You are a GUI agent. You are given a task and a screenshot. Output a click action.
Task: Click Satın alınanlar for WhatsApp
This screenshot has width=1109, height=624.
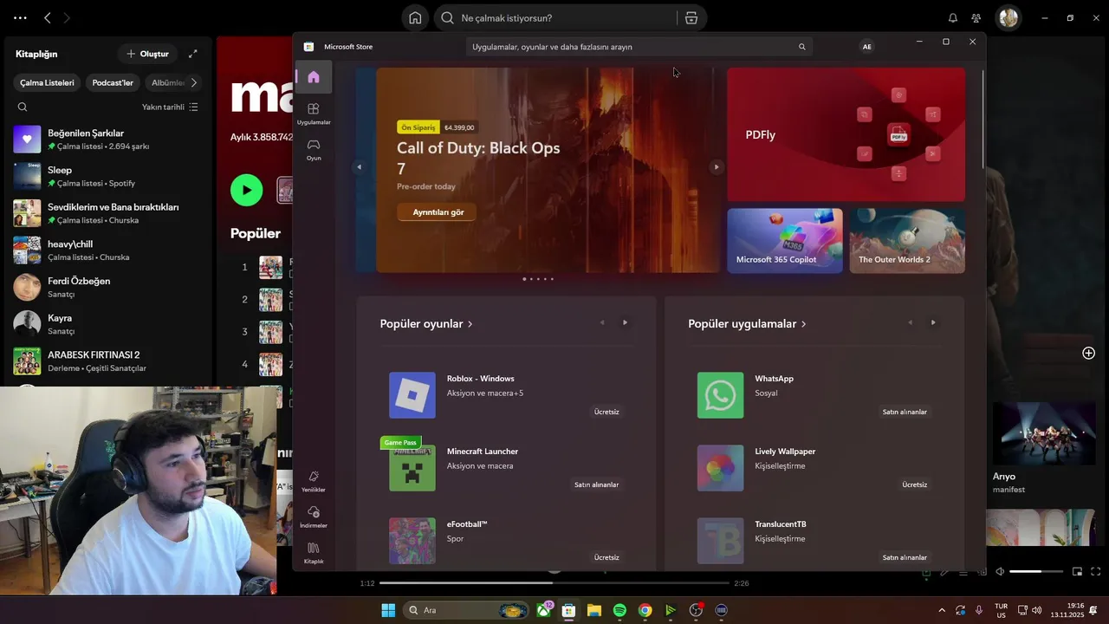click(905, 412)
